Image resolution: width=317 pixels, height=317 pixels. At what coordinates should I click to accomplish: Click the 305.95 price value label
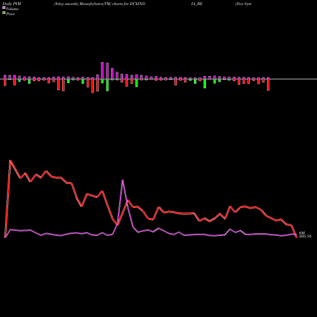pyautogui.click(x=305, y=236)
